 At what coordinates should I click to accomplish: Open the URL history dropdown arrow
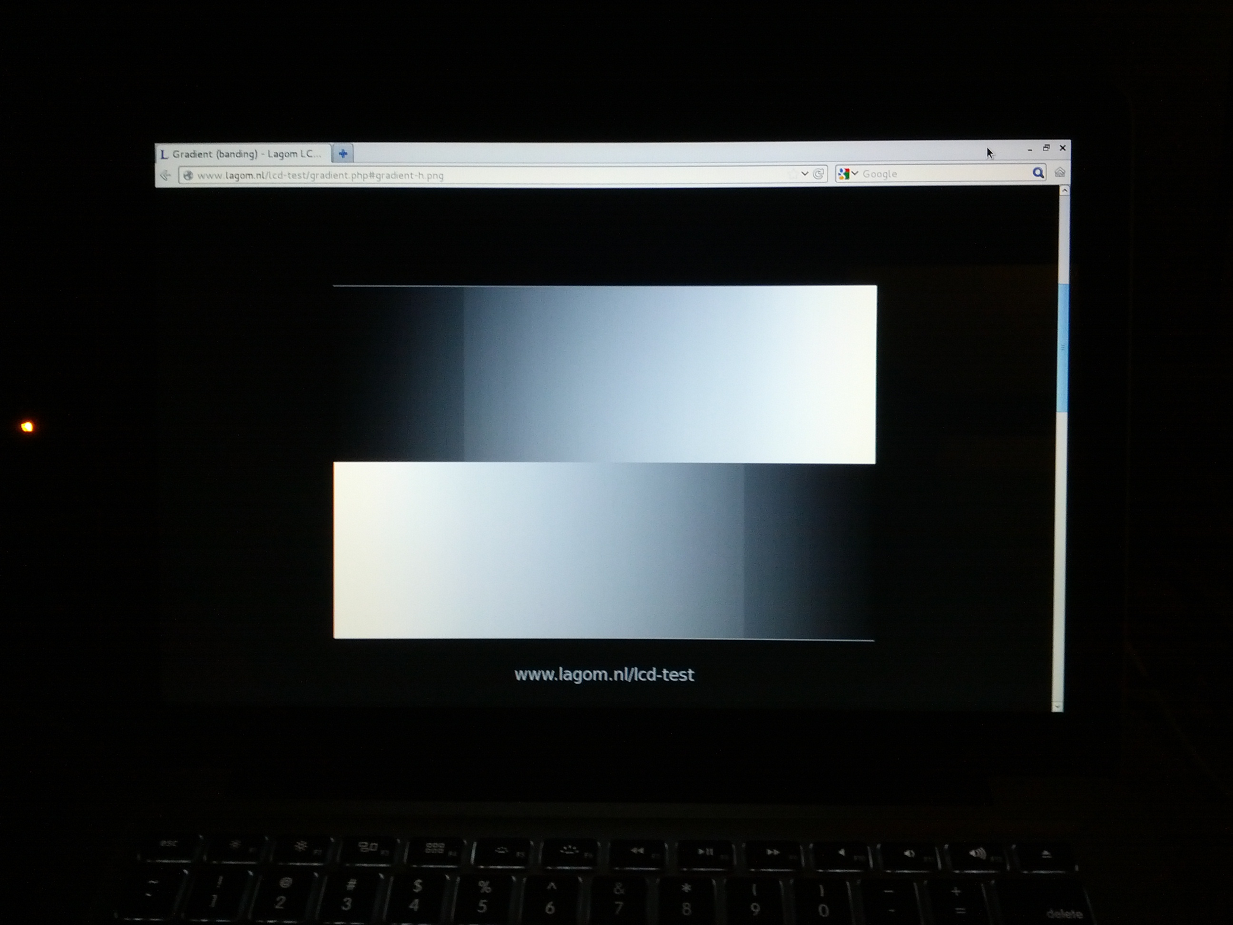805,174
